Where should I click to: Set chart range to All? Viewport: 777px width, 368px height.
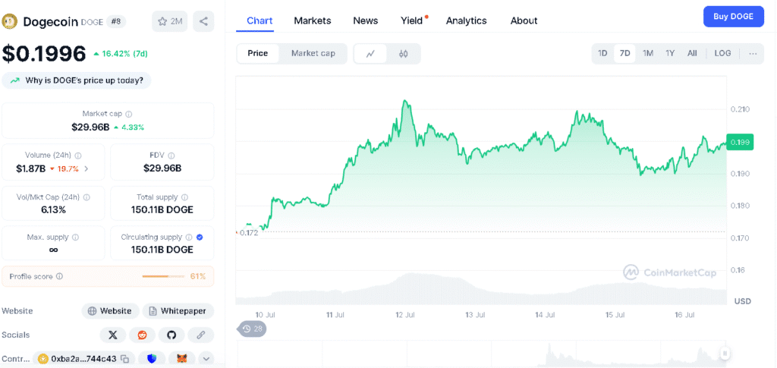pos(692,53)
